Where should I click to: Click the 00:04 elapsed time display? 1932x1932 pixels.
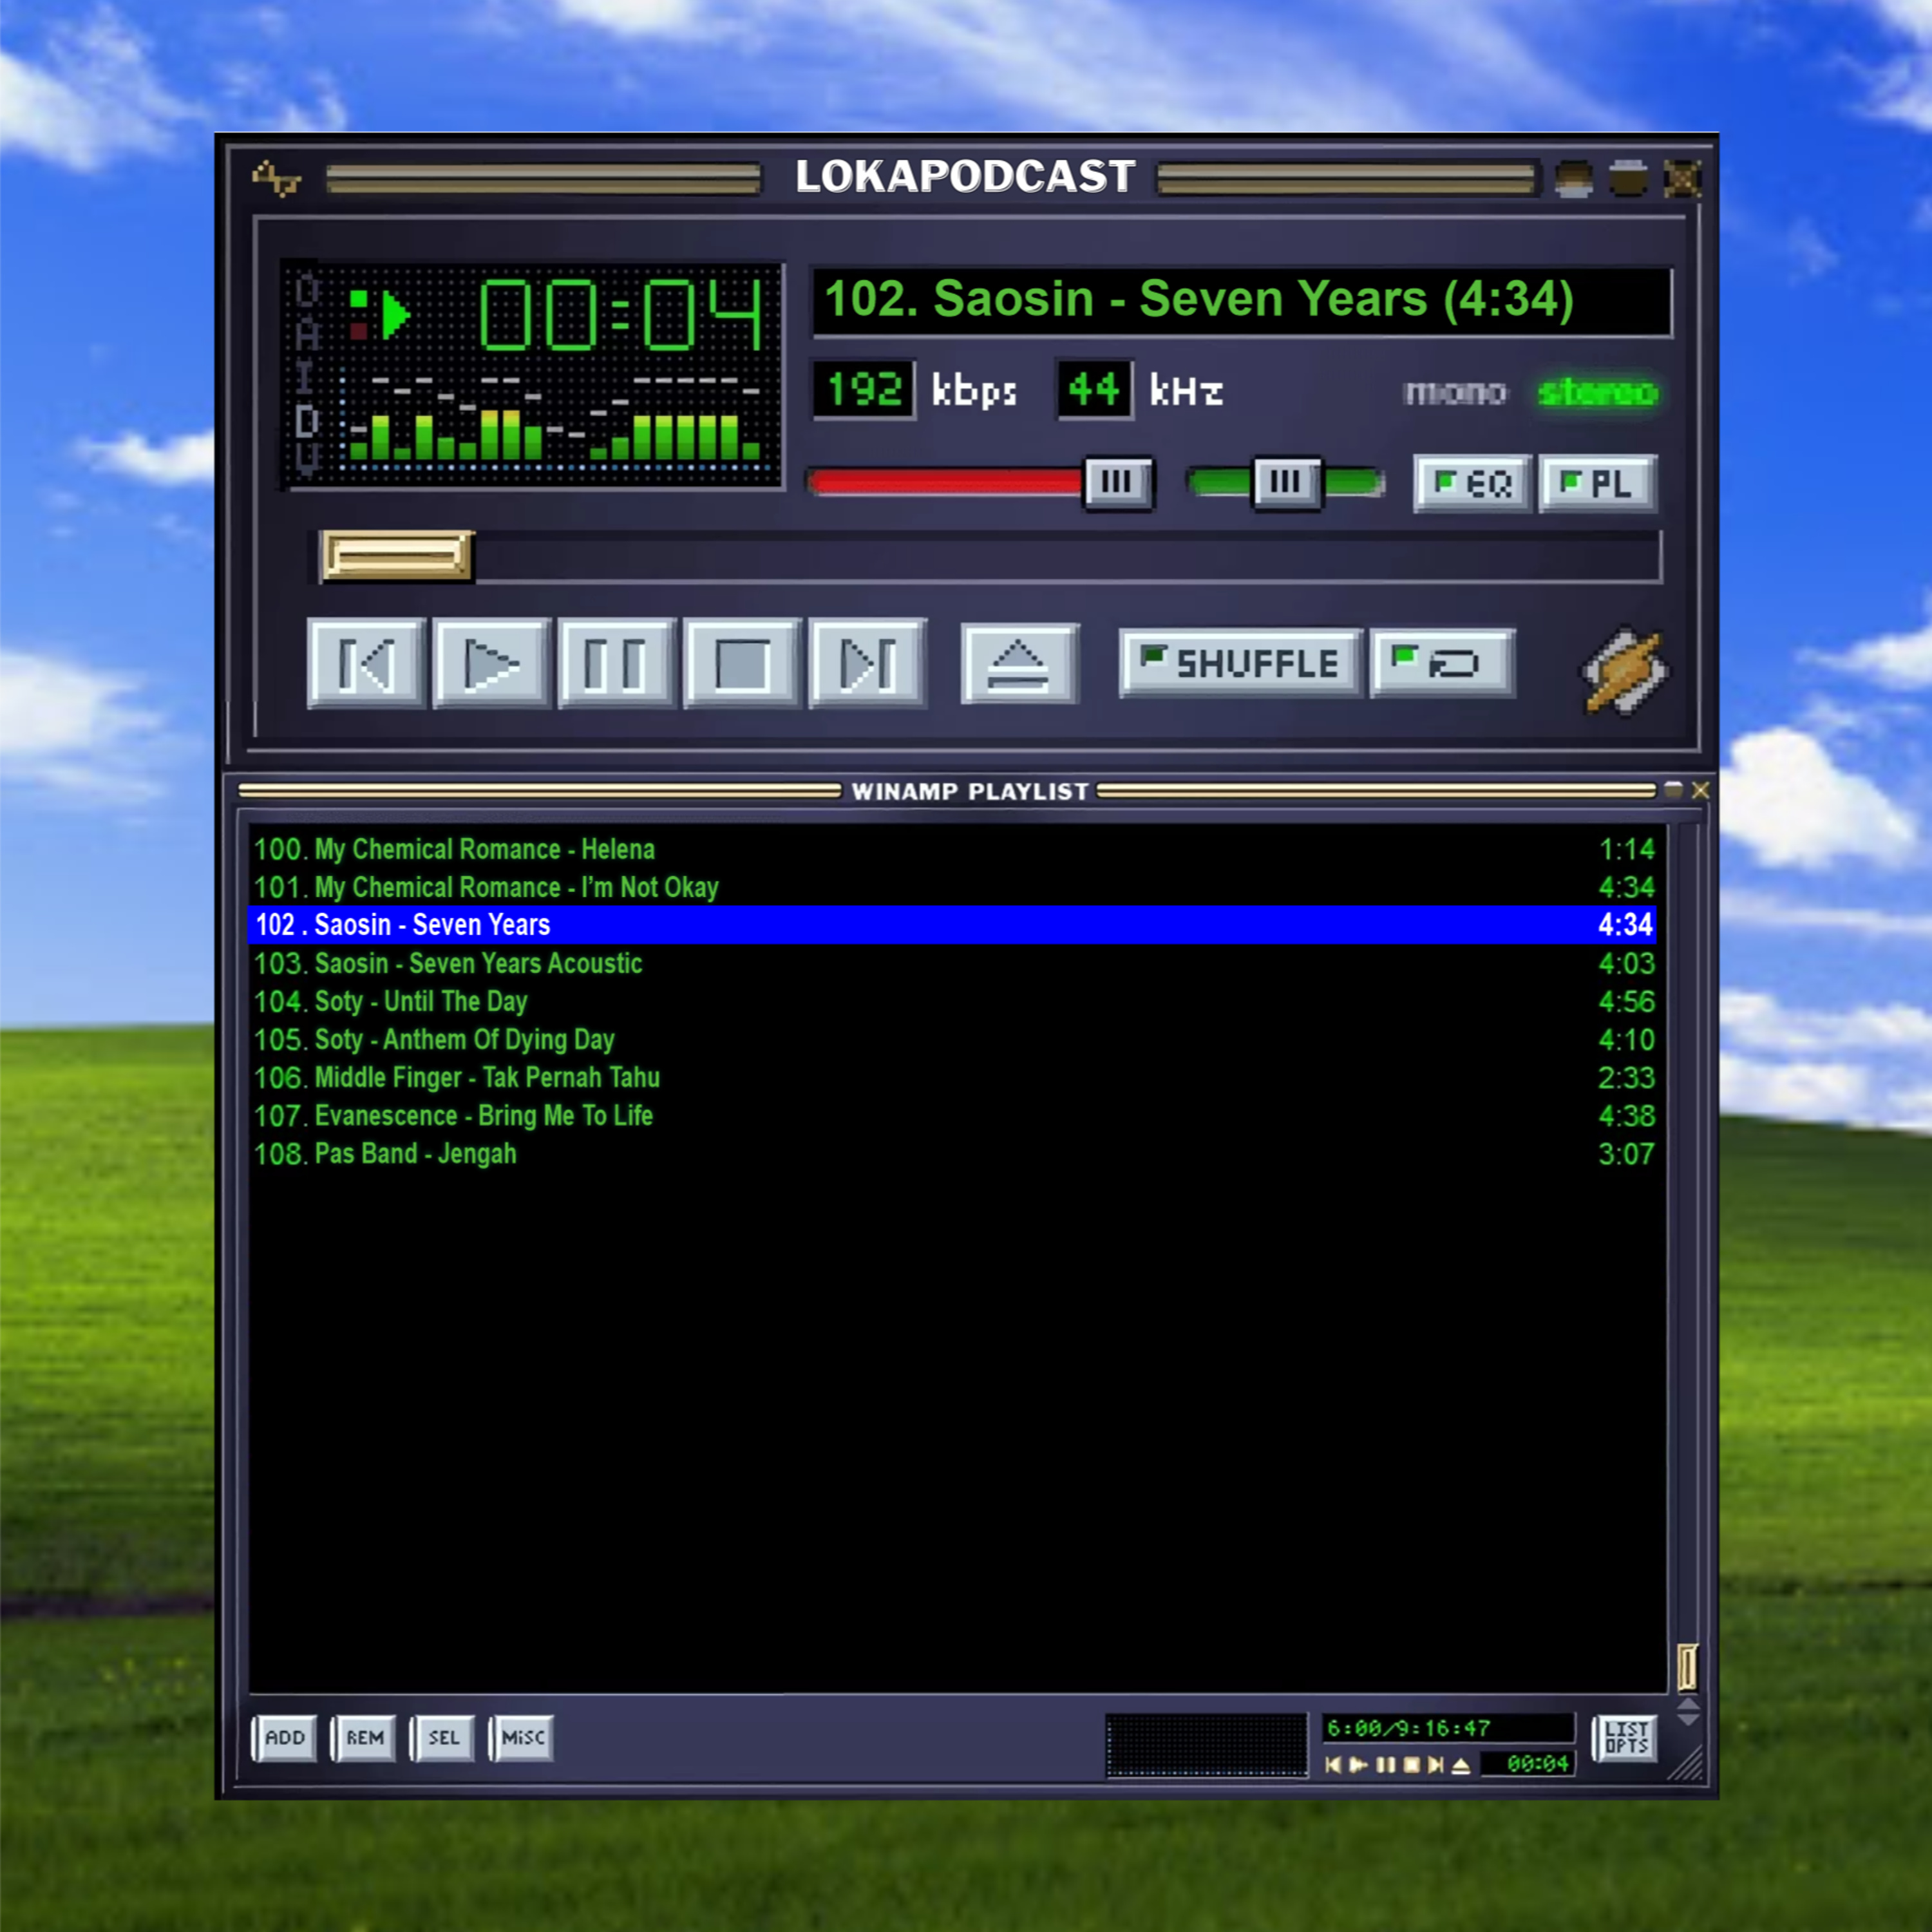pos(621,315)
